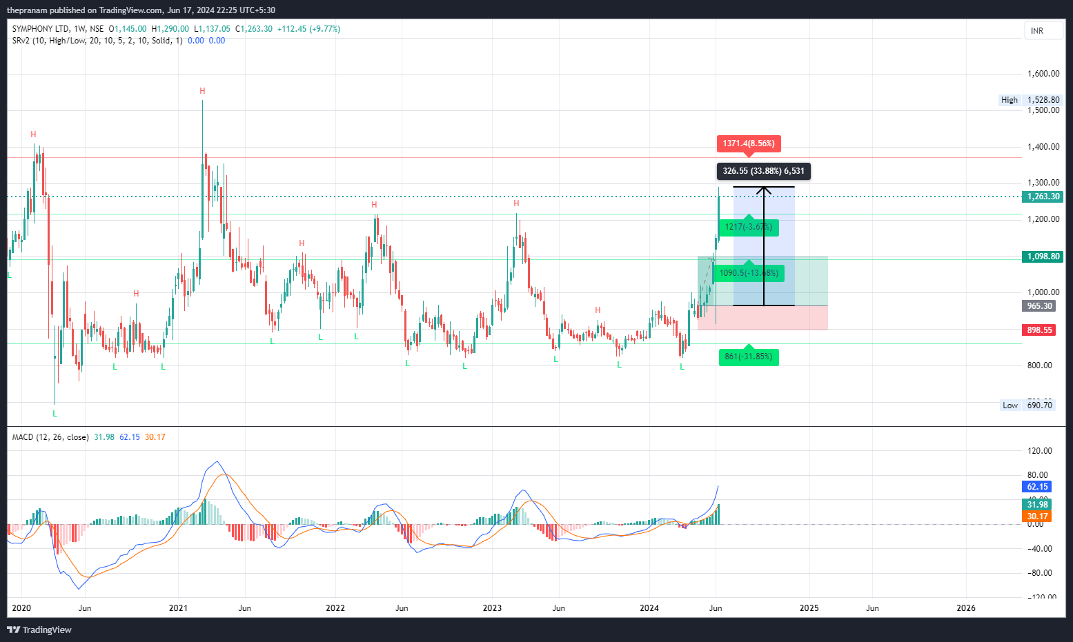Click the published-by thepranam header text

[x=141, y=10]
